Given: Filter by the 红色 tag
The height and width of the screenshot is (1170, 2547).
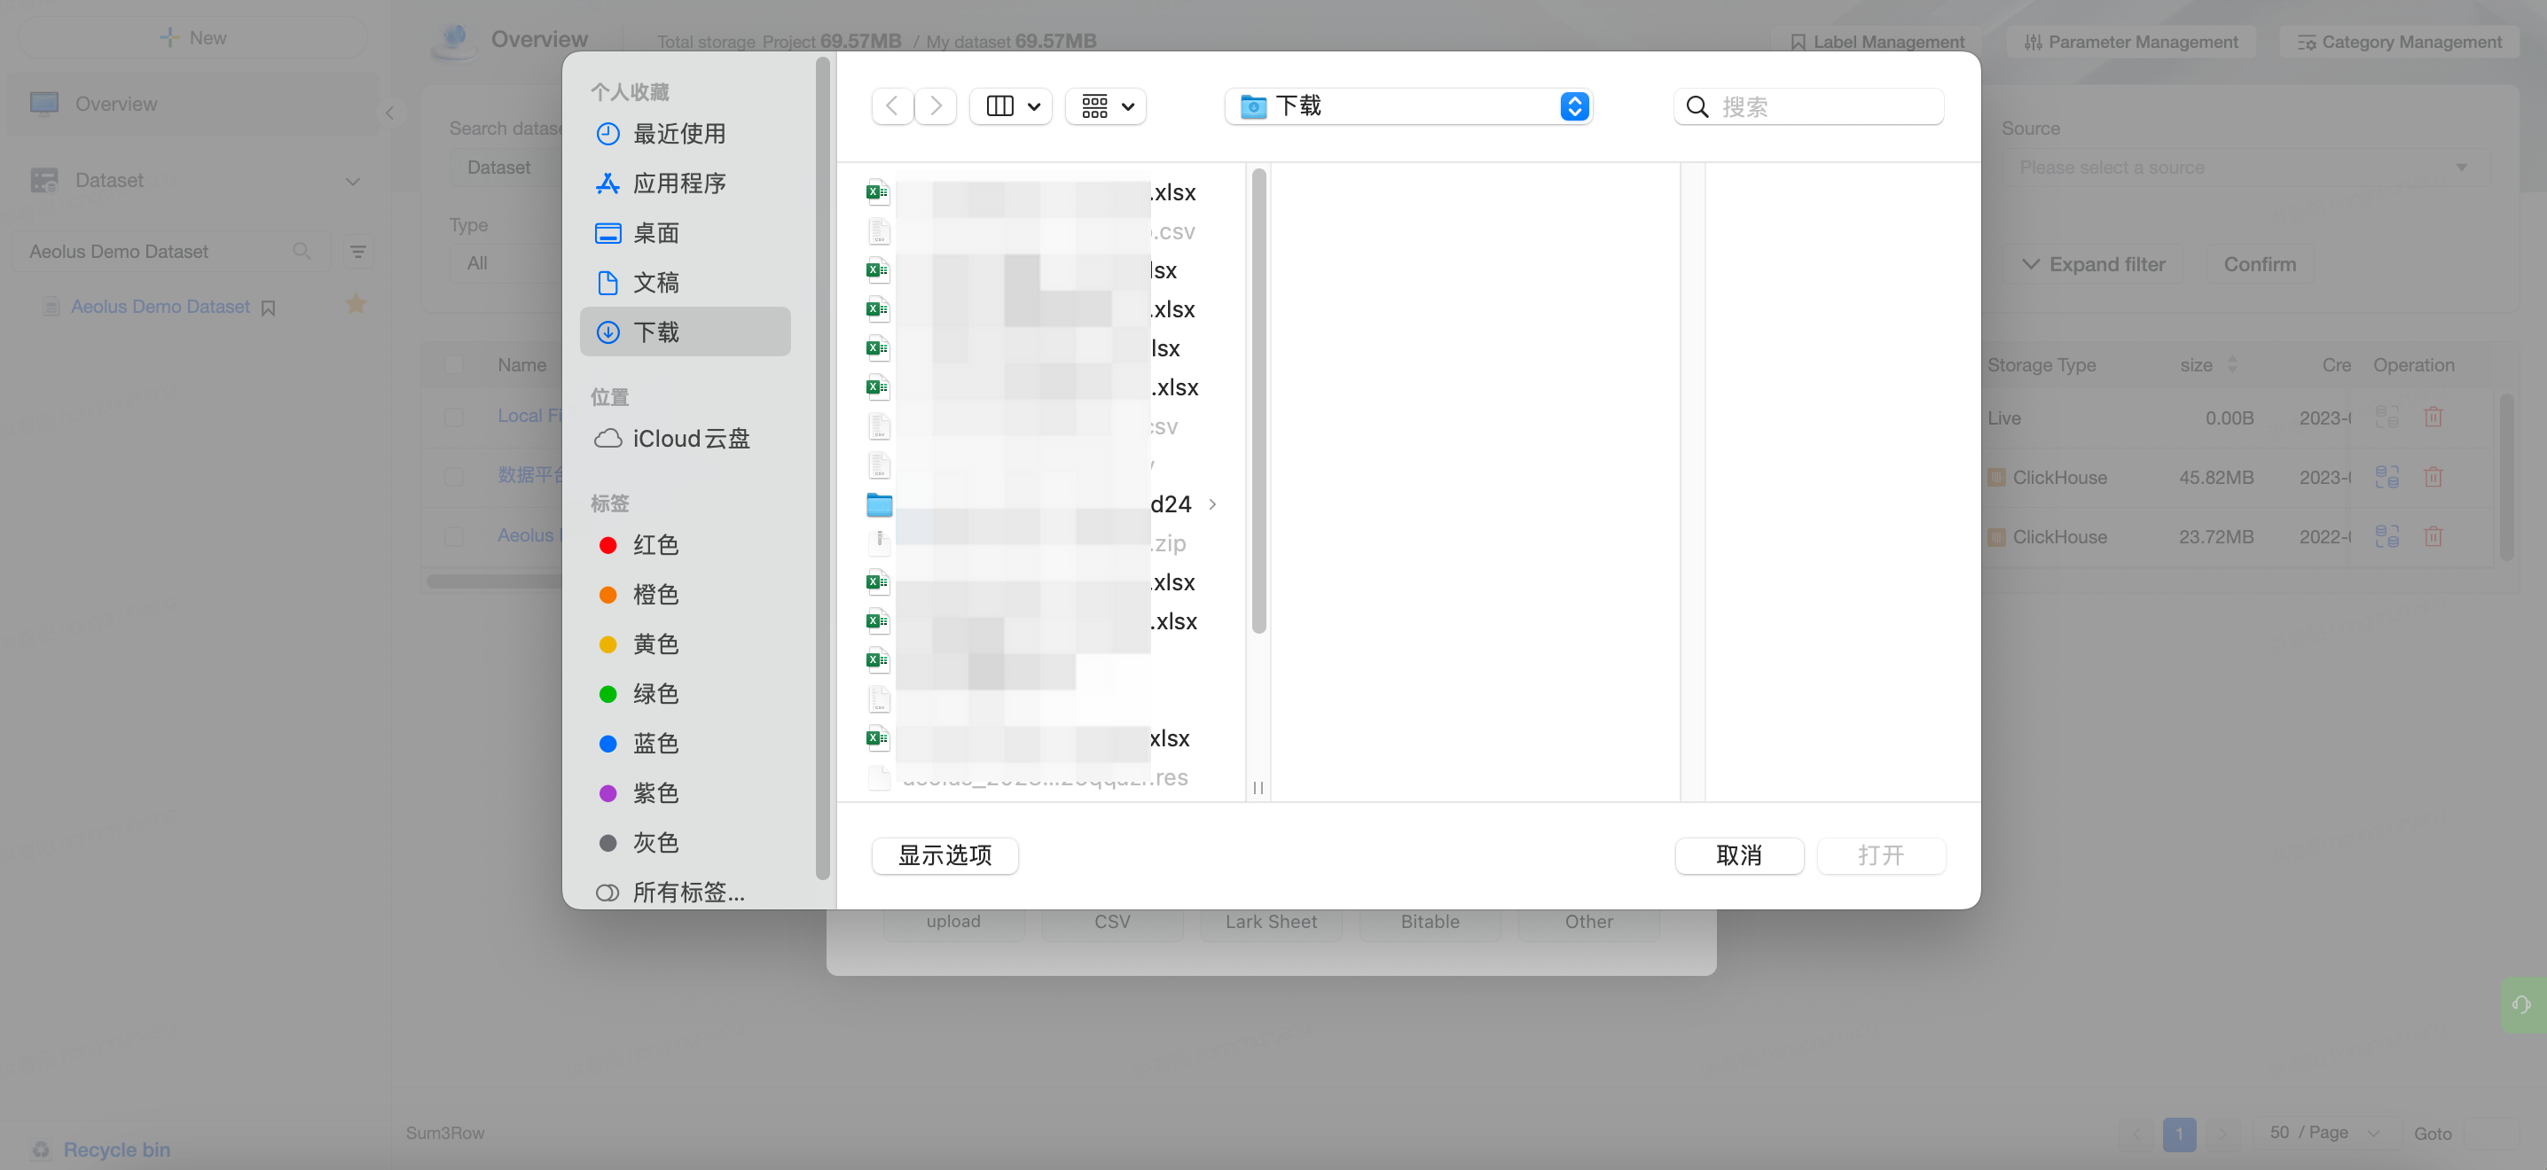Looking at the screenshot, I should click(x=685, y=544).
